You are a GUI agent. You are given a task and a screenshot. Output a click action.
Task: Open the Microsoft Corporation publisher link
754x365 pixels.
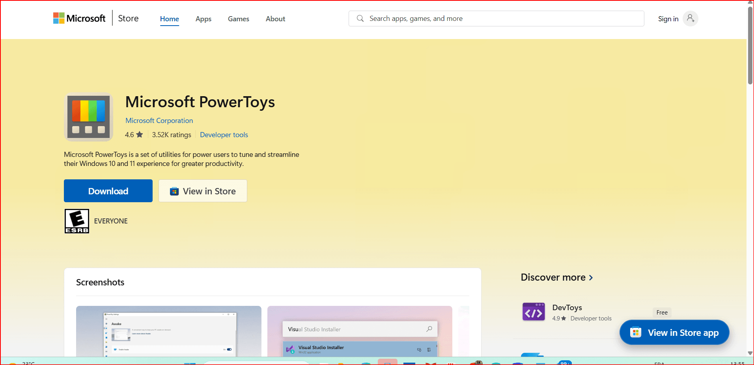pyautogui.click(x=159, y=121)
